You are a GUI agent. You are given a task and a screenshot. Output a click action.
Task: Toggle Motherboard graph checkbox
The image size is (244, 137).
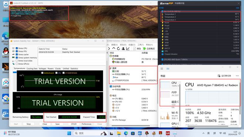(x=42, y=73)
